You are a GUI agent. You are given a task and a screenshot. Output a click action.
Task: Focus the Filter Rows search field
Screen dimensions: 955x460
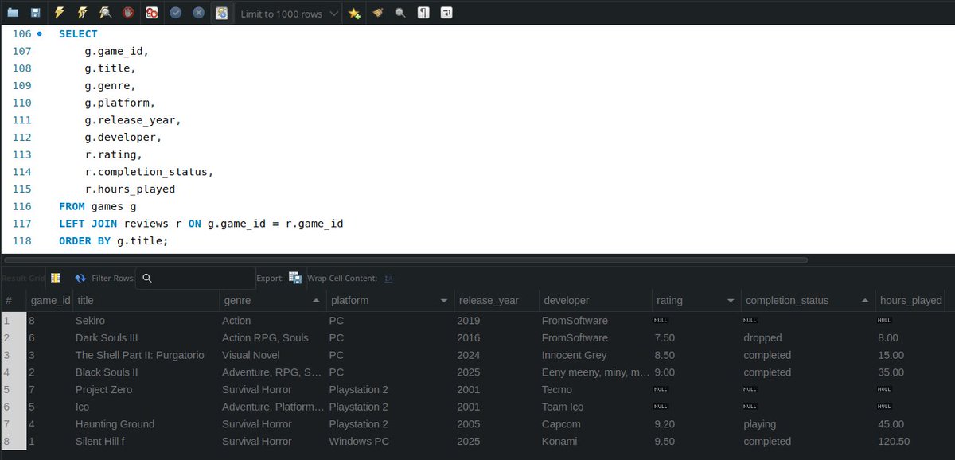point(195,278)
